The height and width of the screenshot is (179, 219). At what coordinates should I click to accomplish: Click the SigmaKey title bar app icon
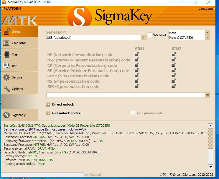tap(4, 2)
